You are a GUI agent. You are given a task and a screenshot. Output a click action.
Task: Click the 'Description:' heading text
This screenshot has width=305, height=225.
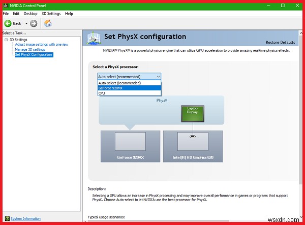click(x=97, y=189)
